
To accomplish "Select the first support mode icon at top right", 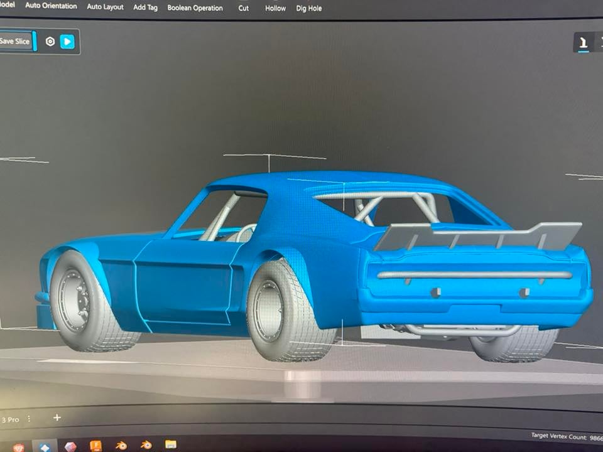I will click(x=584, y=43).
